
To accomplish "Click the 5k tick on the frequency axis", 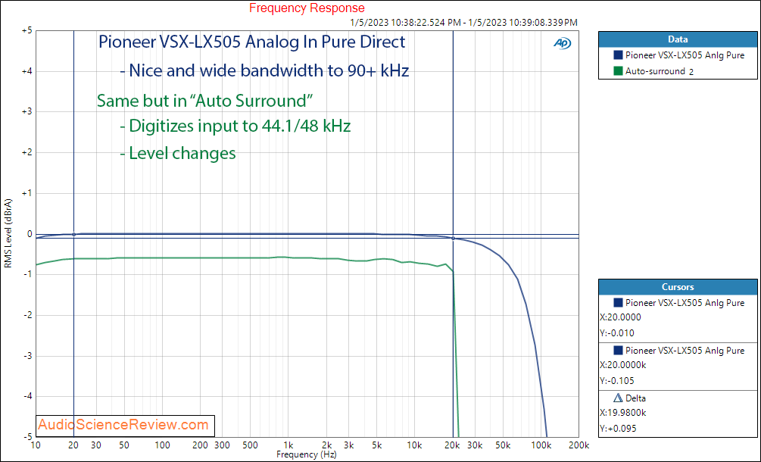I will (x=376, y=445).
